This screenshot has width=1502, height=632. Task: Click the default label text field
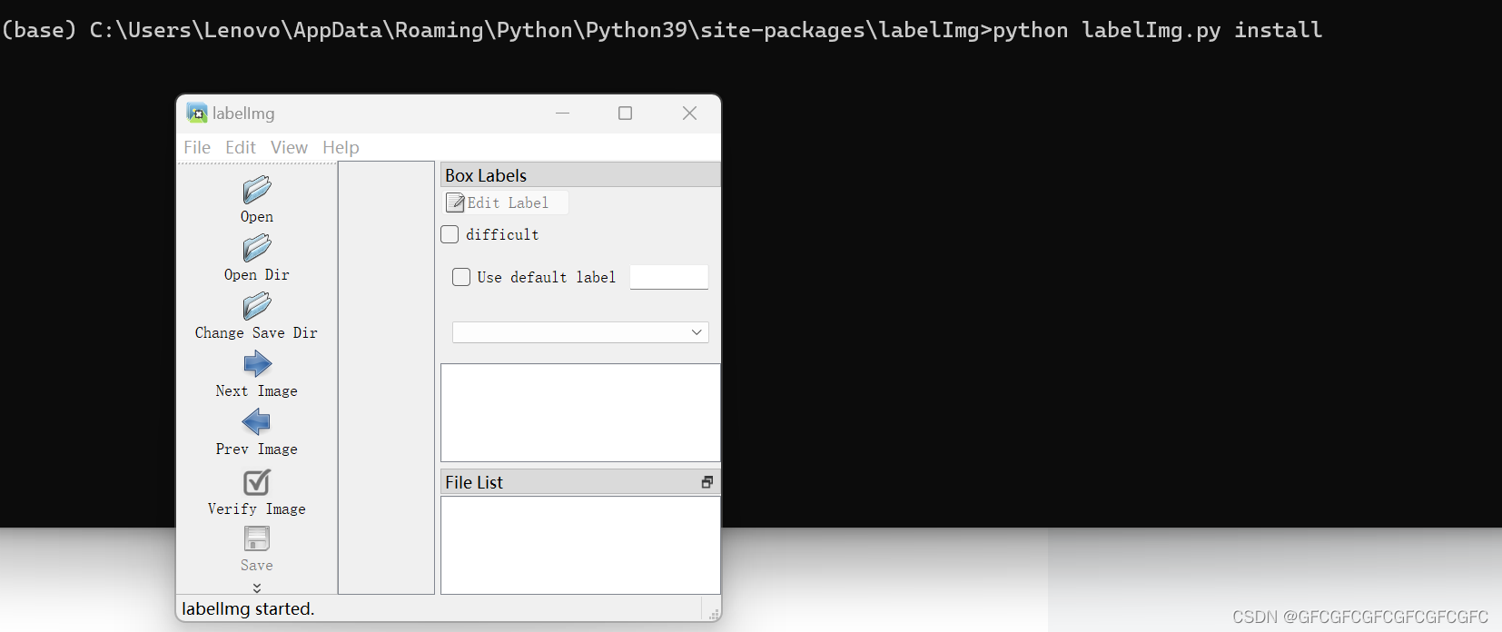coord(669,277)
